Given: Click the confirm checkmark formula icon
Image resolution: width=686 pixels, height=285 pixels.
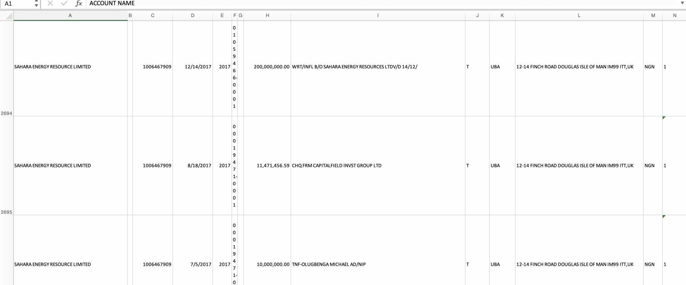Looking at the screenshot, I should 64,3.
